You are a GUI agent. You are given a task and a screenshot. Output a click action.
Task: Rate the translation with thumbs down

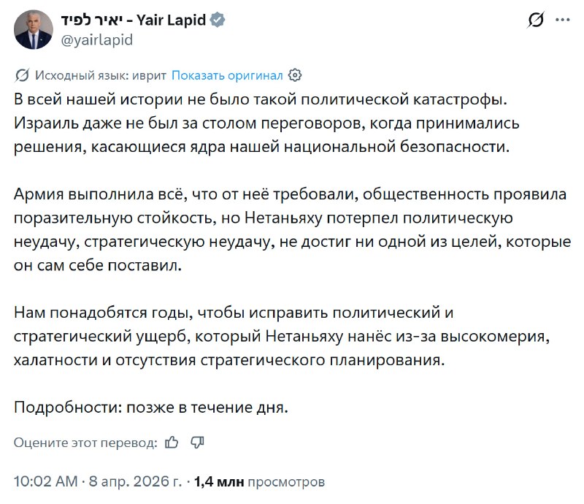pyautogui.click(x=197, y=441)
